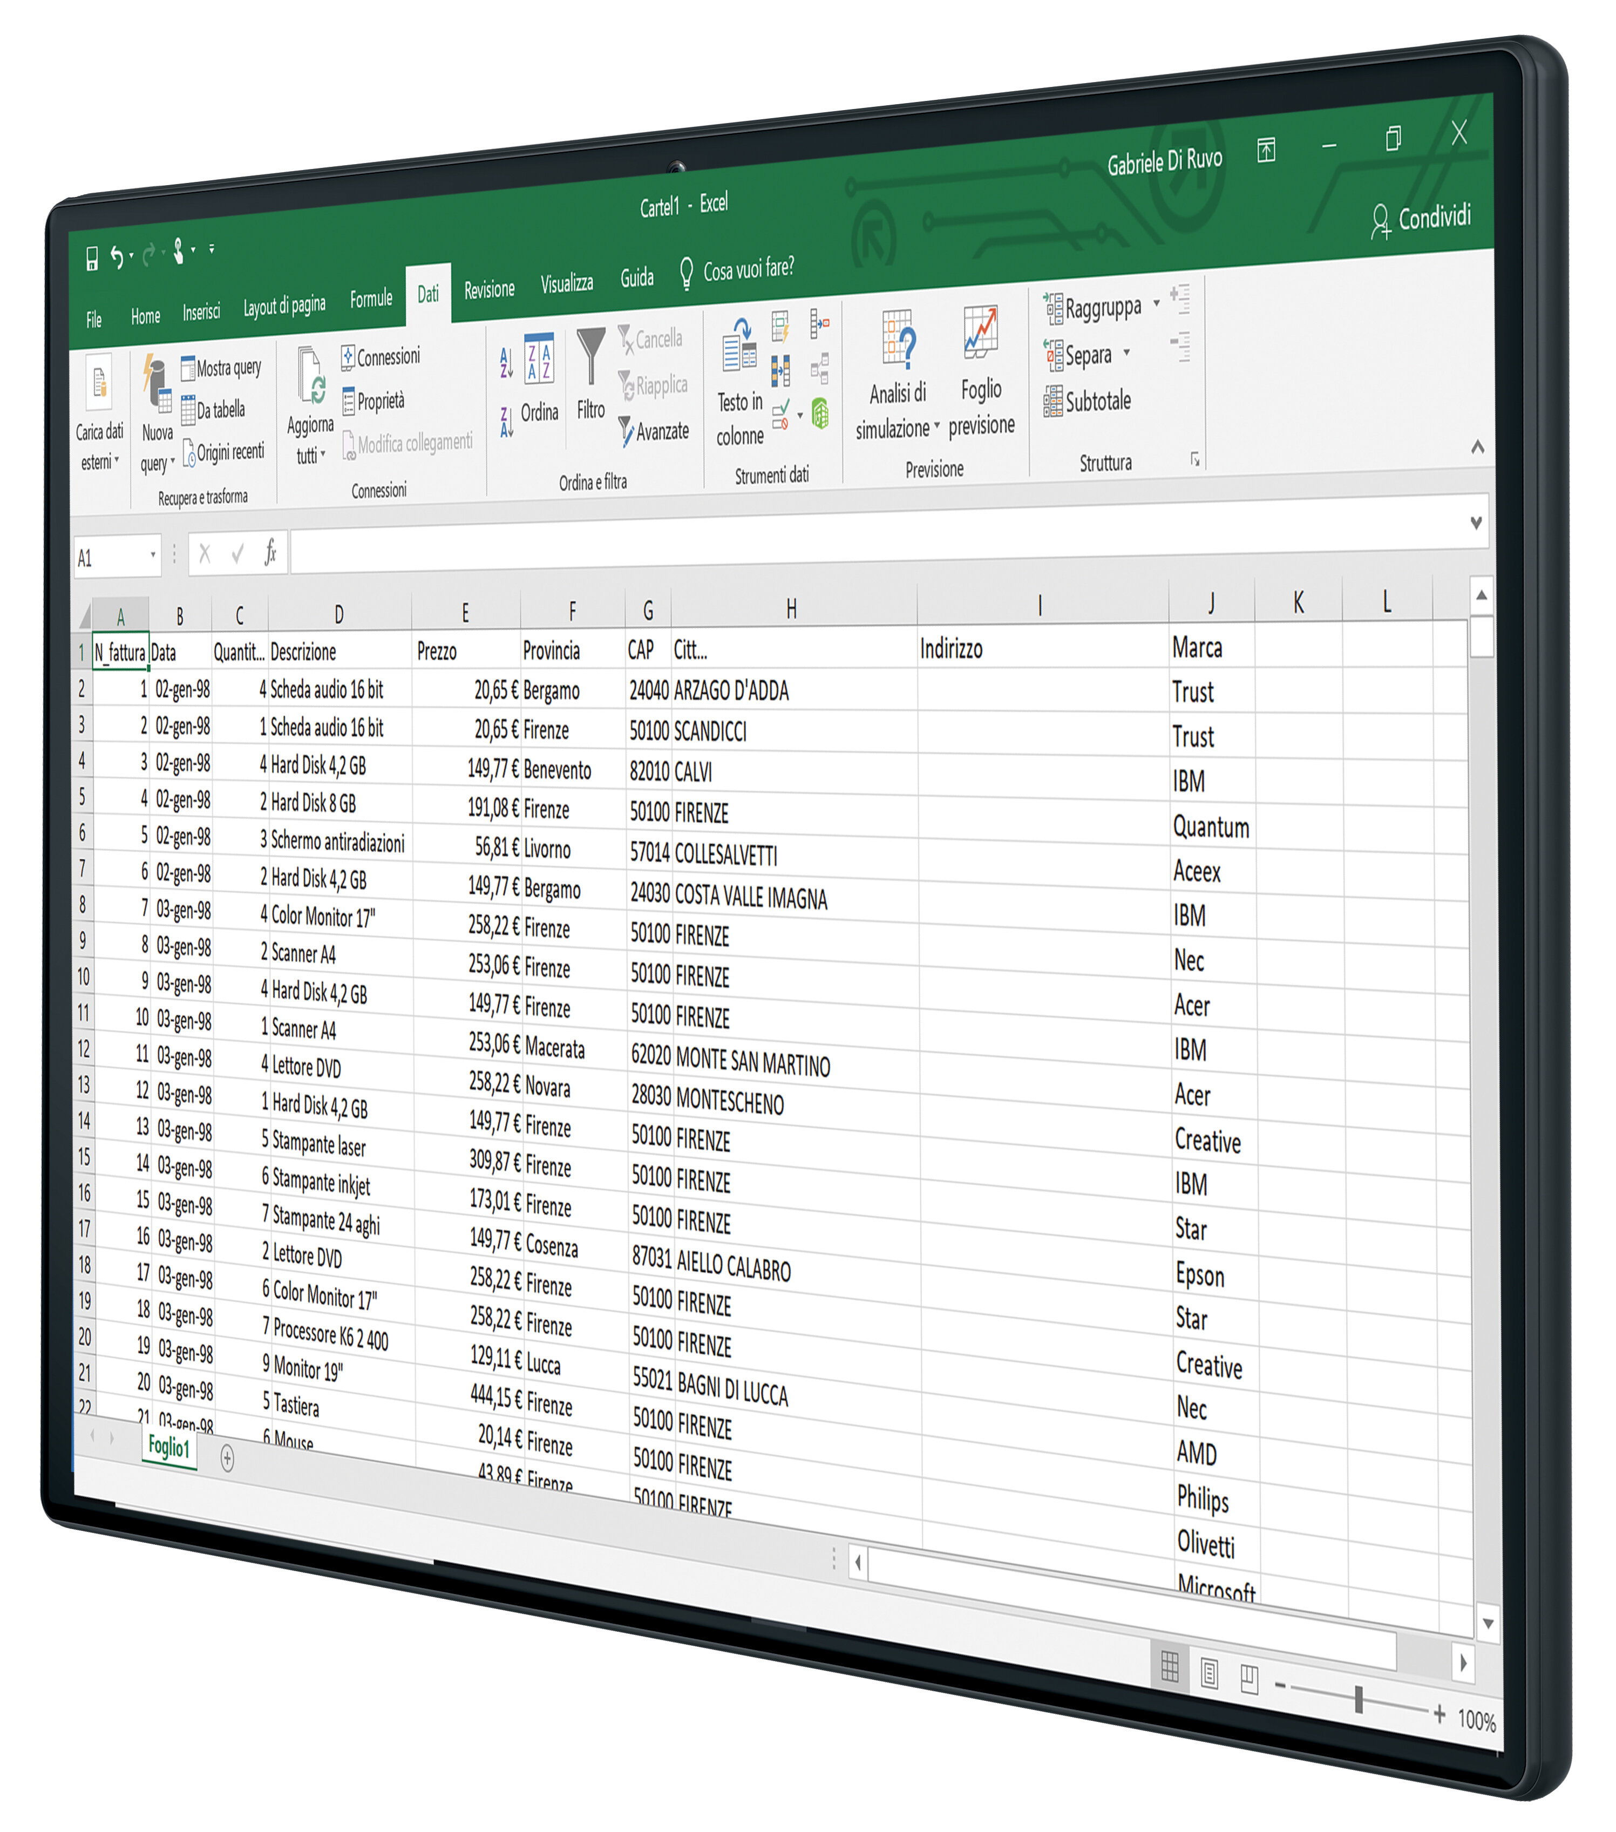Switch to the Visualizza tab
Screen dimensions: 1616x1832
click(x=566, y=283)
